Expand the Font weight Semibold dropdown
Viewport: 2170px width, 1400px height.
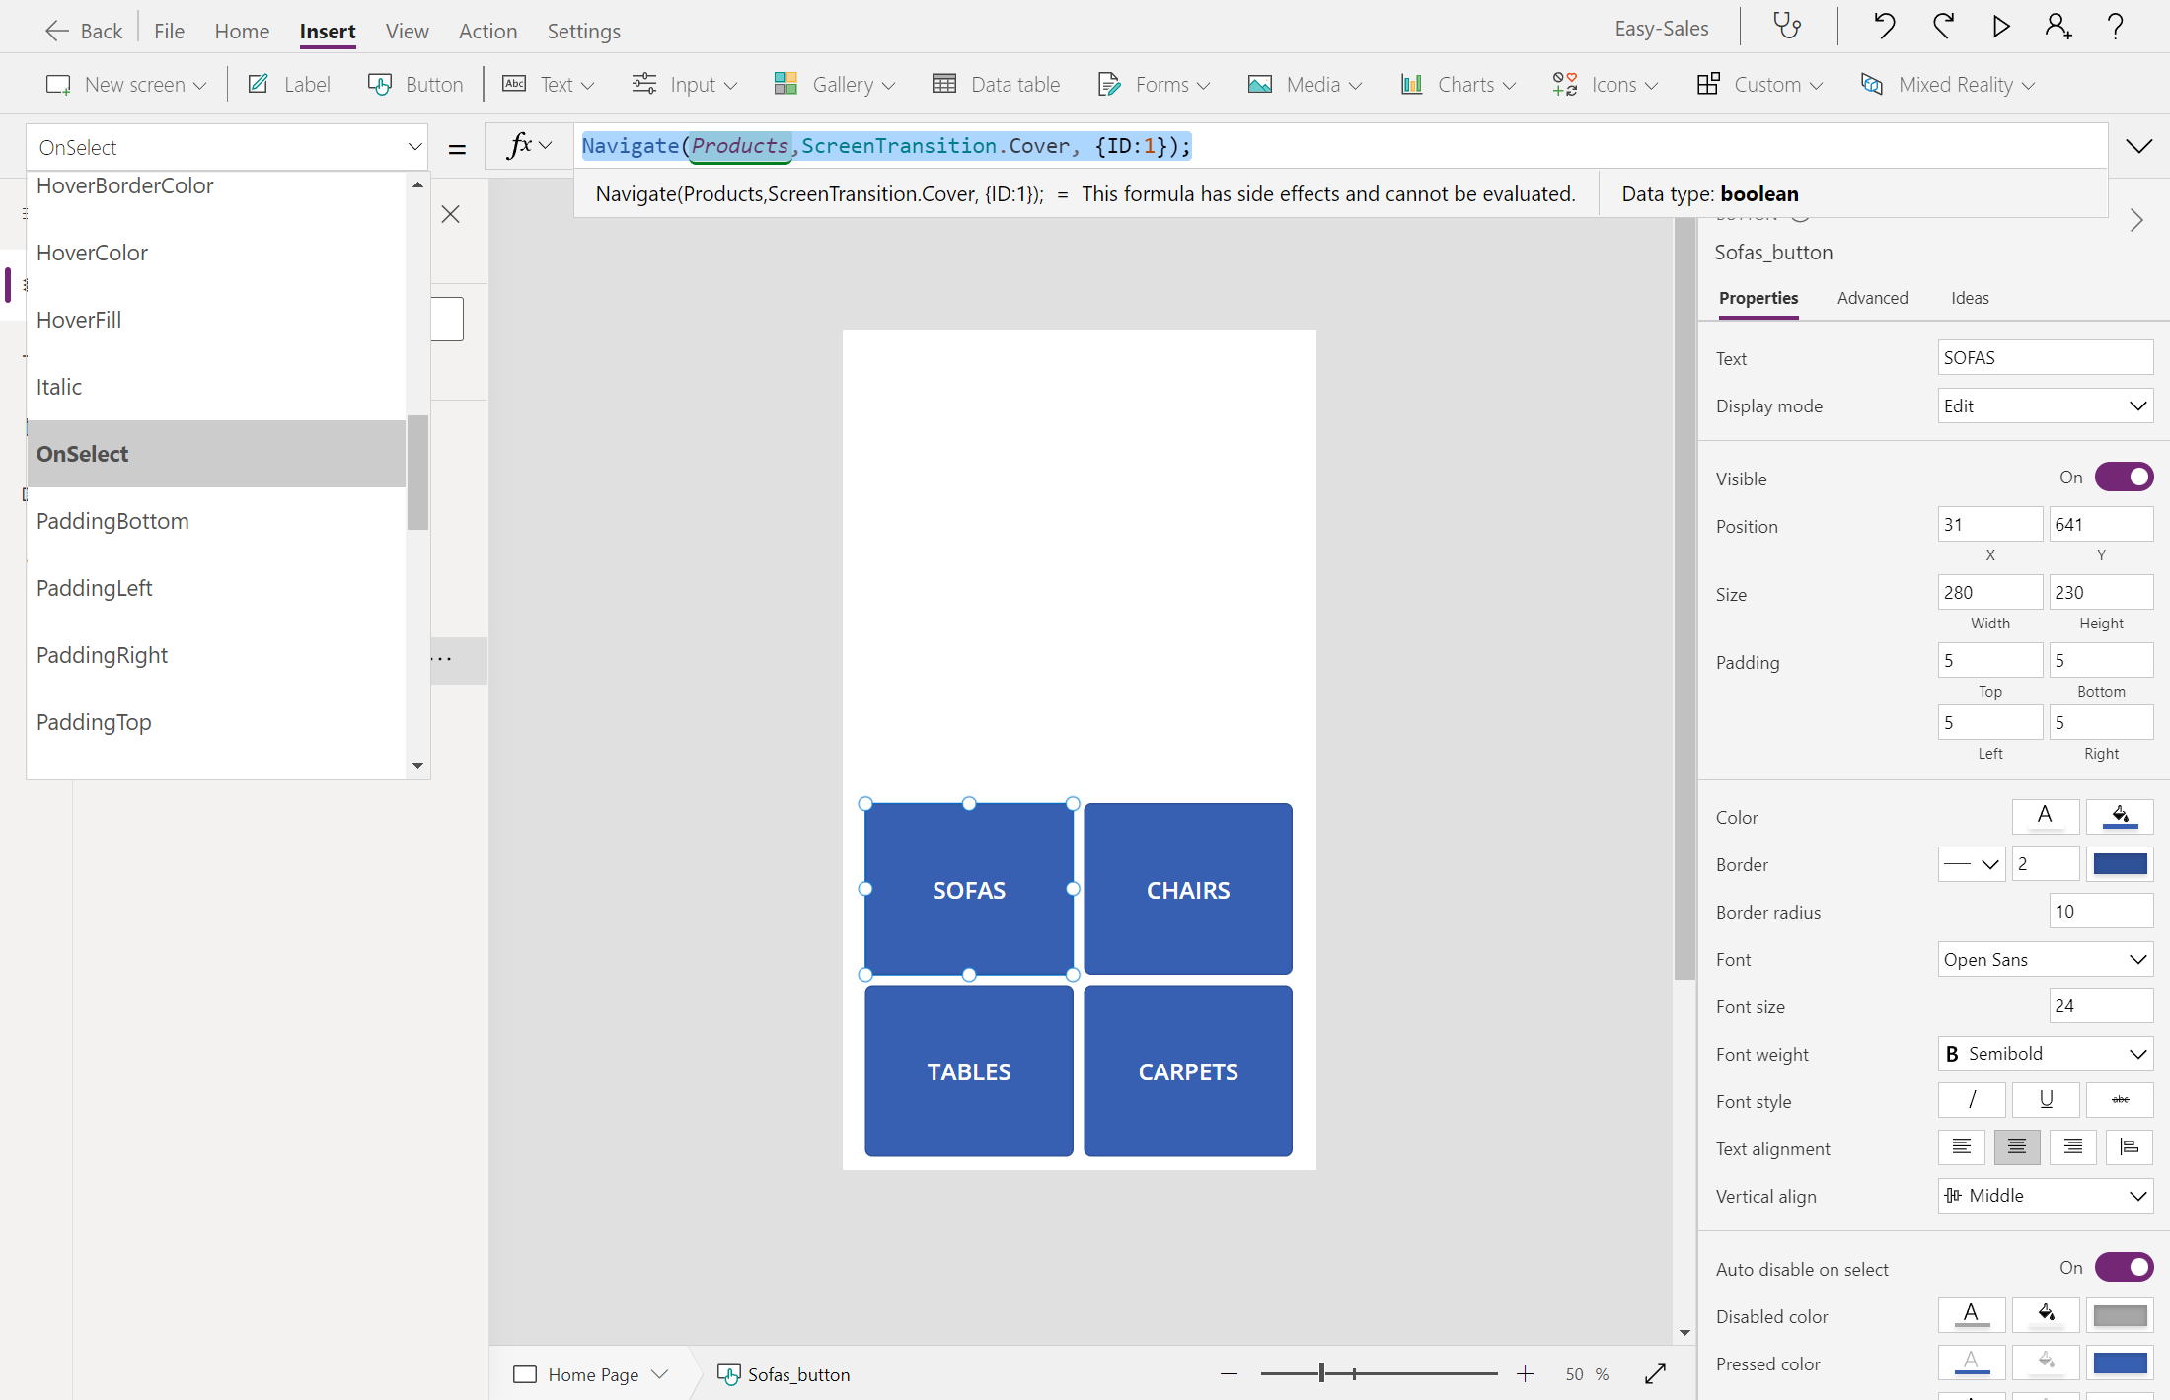2045,1054
